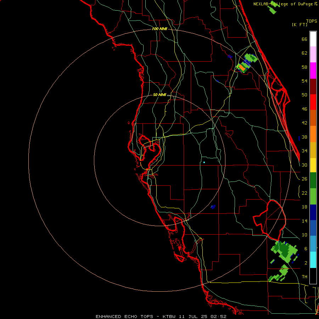
Task: Click the "100 NMI" range ring label
Action: [x=159, y=29]
